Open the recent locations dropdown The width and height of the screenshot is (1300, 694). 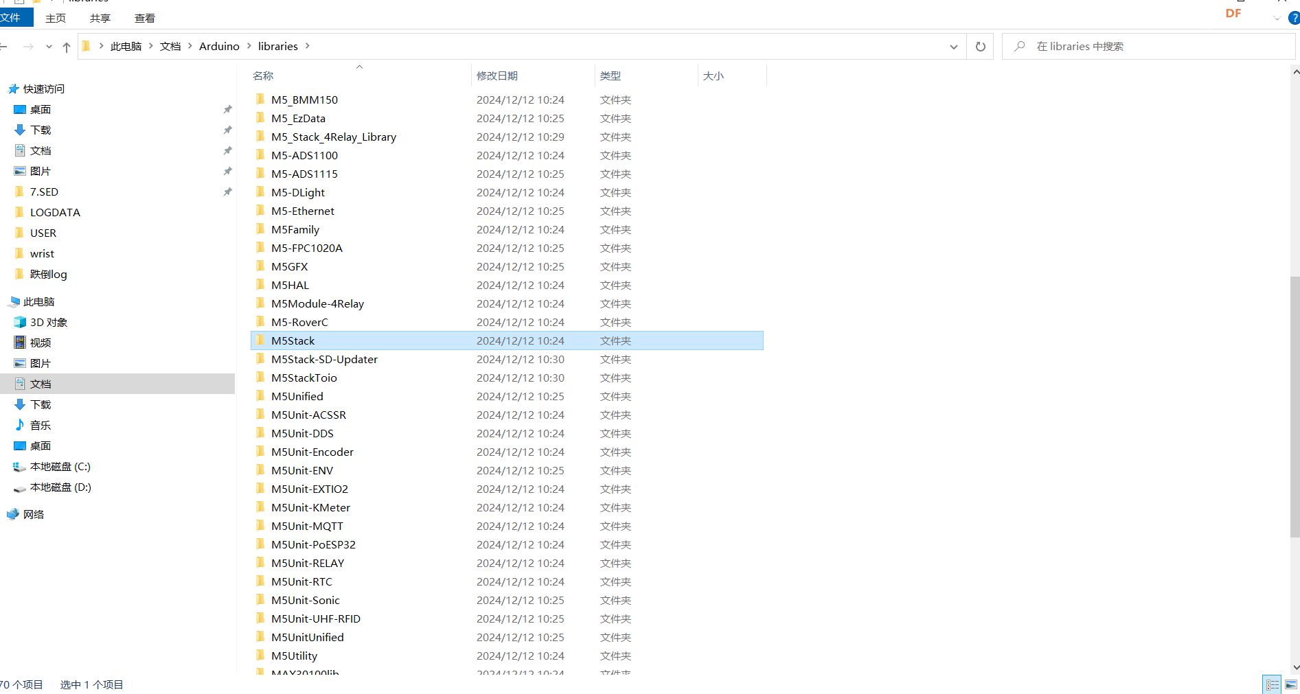click(49, 47)
